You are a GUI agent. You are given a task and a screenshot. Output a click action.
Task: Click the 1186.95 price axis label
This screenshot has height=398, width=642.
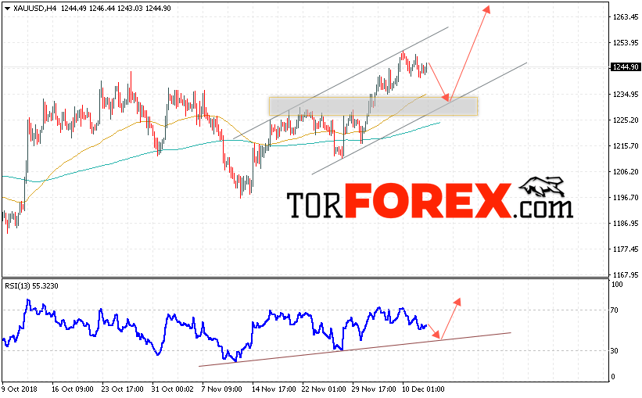626,223
